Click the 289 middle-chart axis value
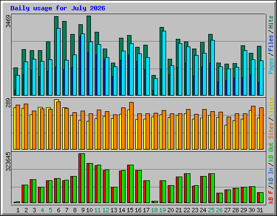 pos(8,103)
